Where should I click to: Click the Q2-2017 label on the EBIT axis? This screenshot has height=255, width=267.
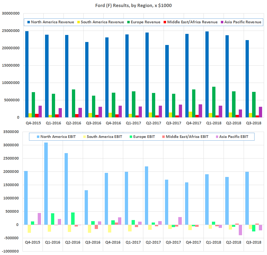153,242
